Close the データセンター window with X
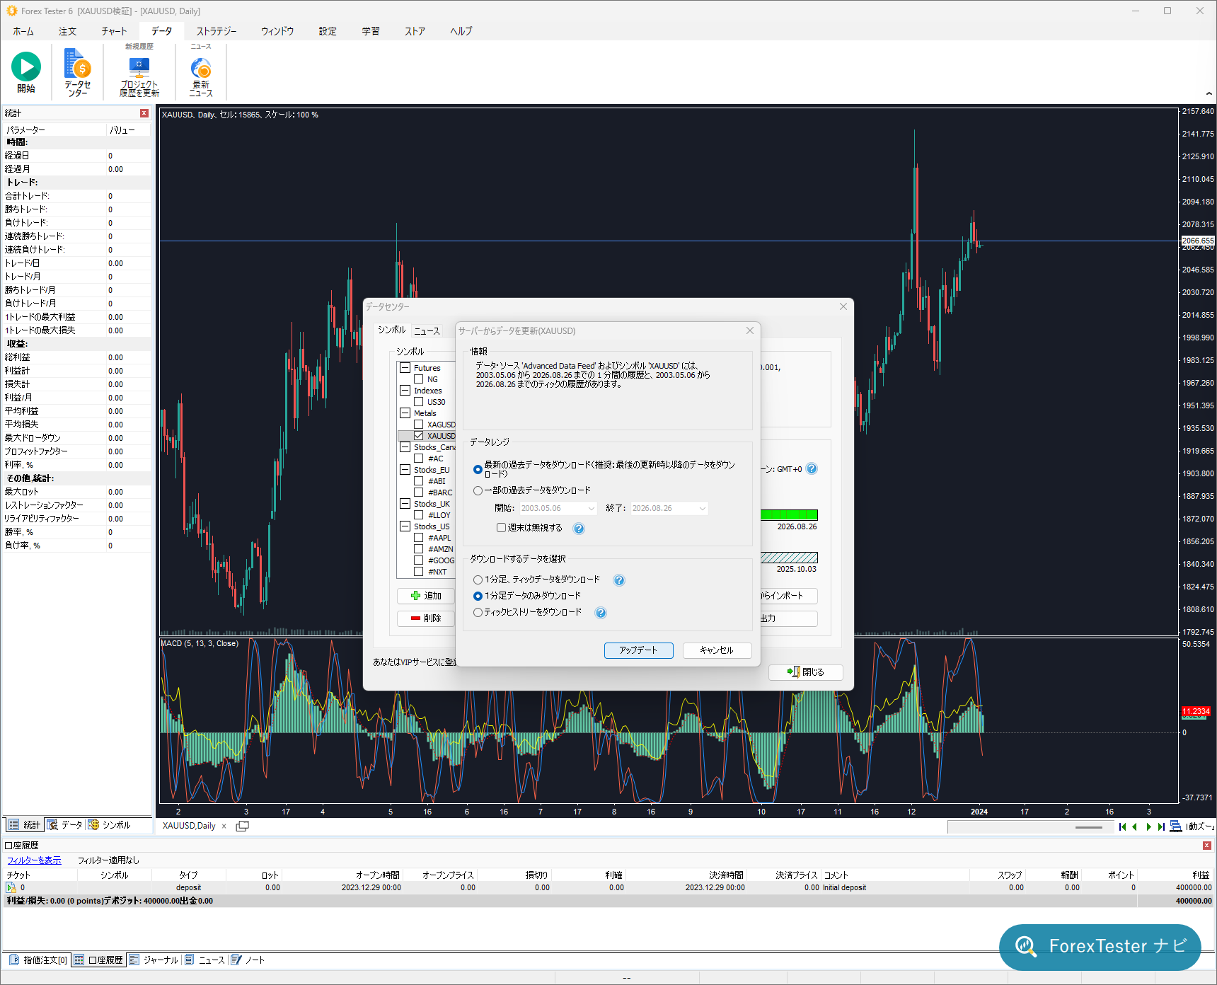1217x985 pixels. tap(843, 306)
